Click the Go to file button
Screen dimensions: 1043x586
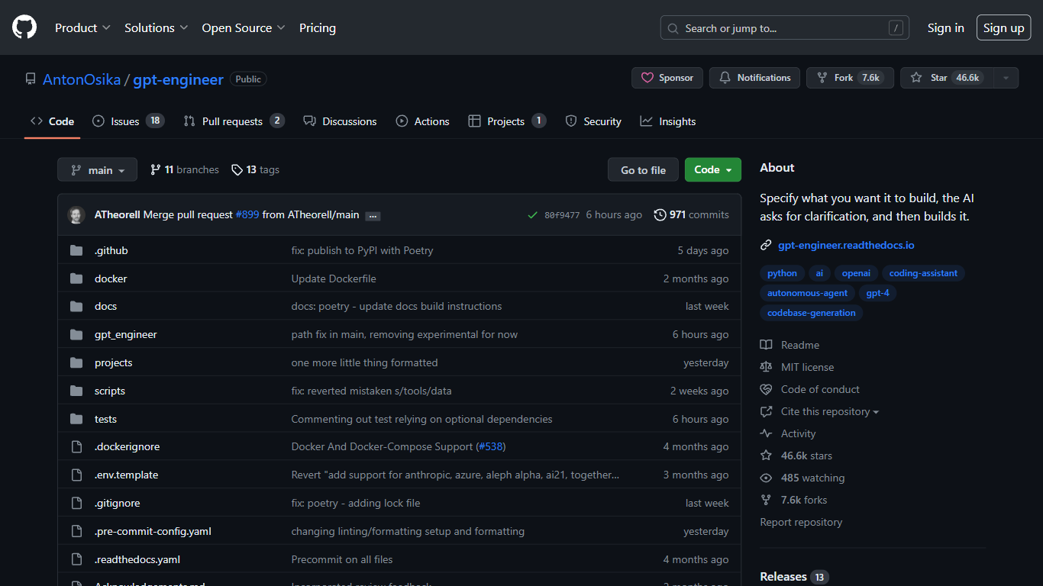click(x=643, y=169)
